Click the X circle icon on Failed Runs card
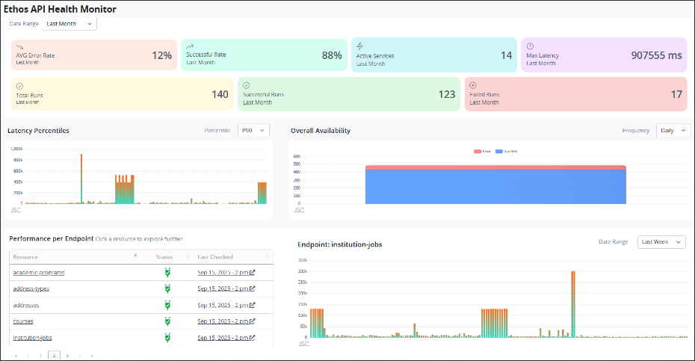The image size is (695, 361). click(473, 85)
